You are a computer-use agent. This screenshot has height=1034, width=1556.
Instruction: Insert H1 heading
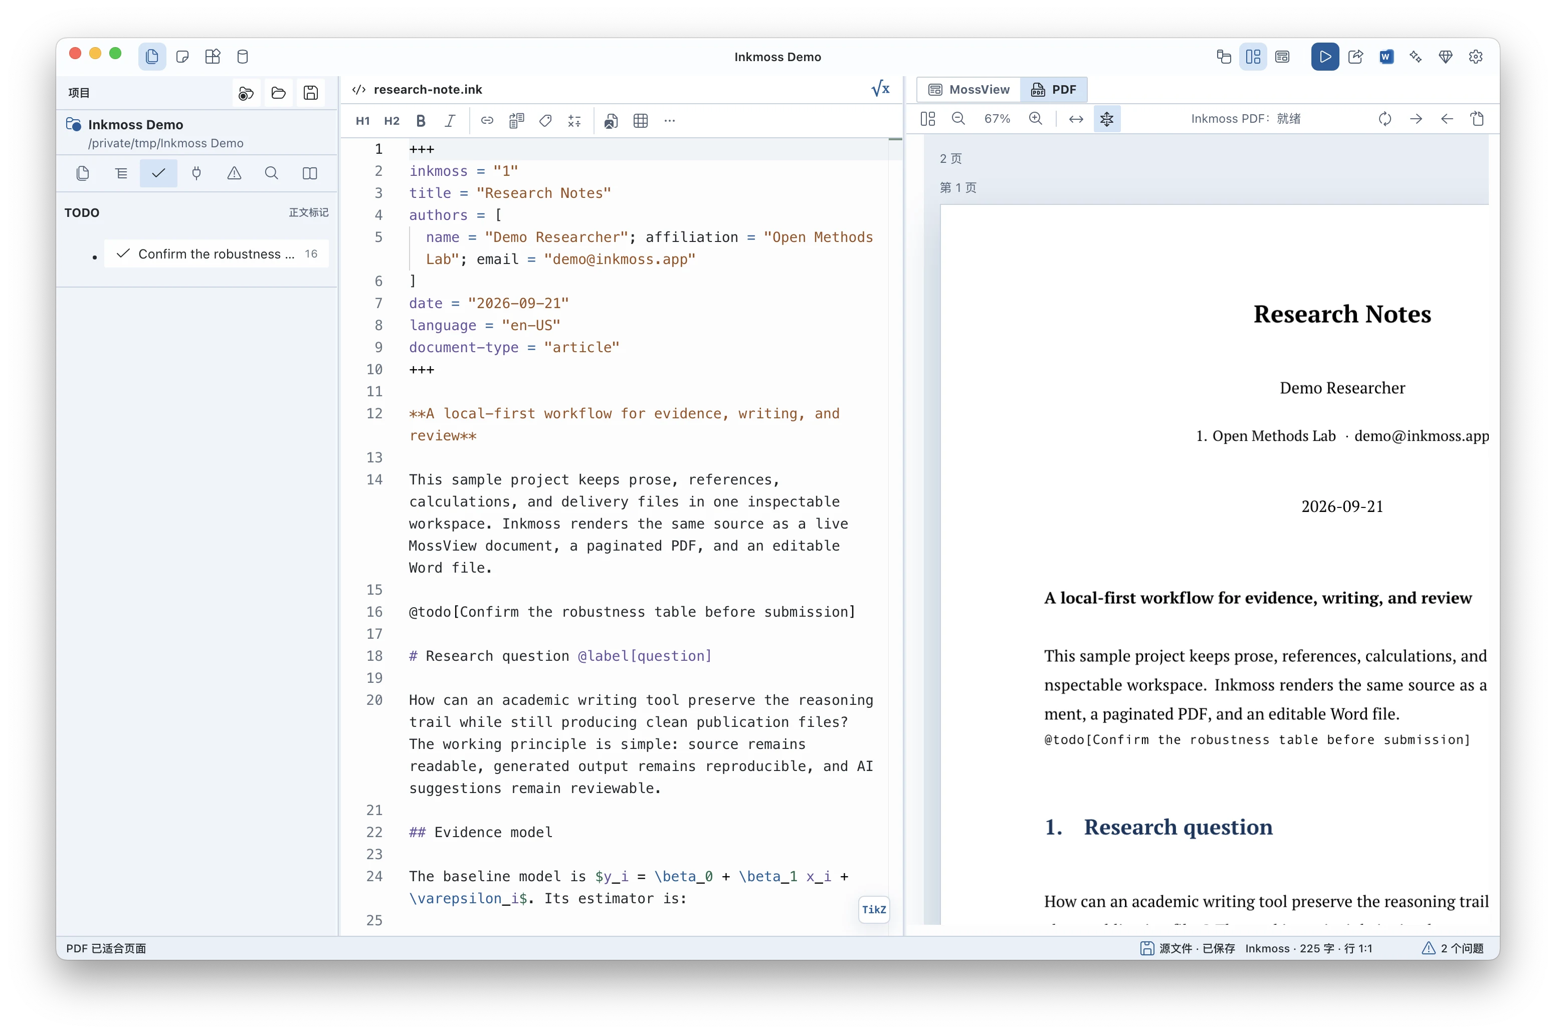363,121
